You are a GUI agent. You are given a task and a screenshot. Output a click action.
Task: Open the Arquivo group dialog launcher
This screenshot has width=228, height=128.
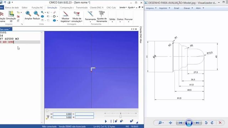click(22, 24)
